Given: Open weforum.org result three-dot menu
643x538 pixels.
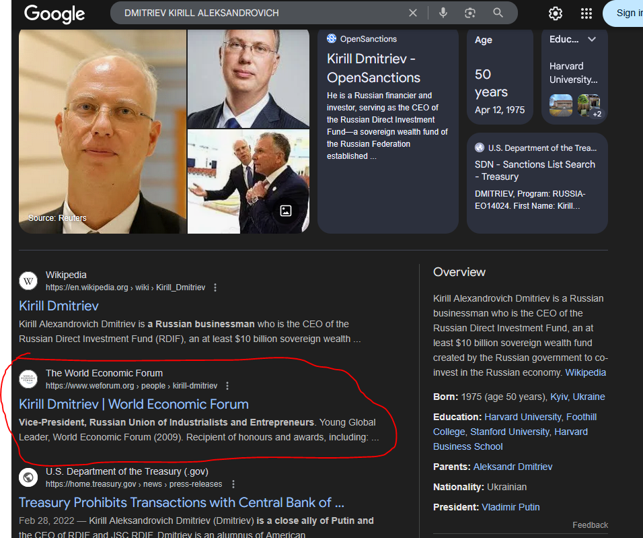Looking at the screenshot, I should click(x=227, y=386).
